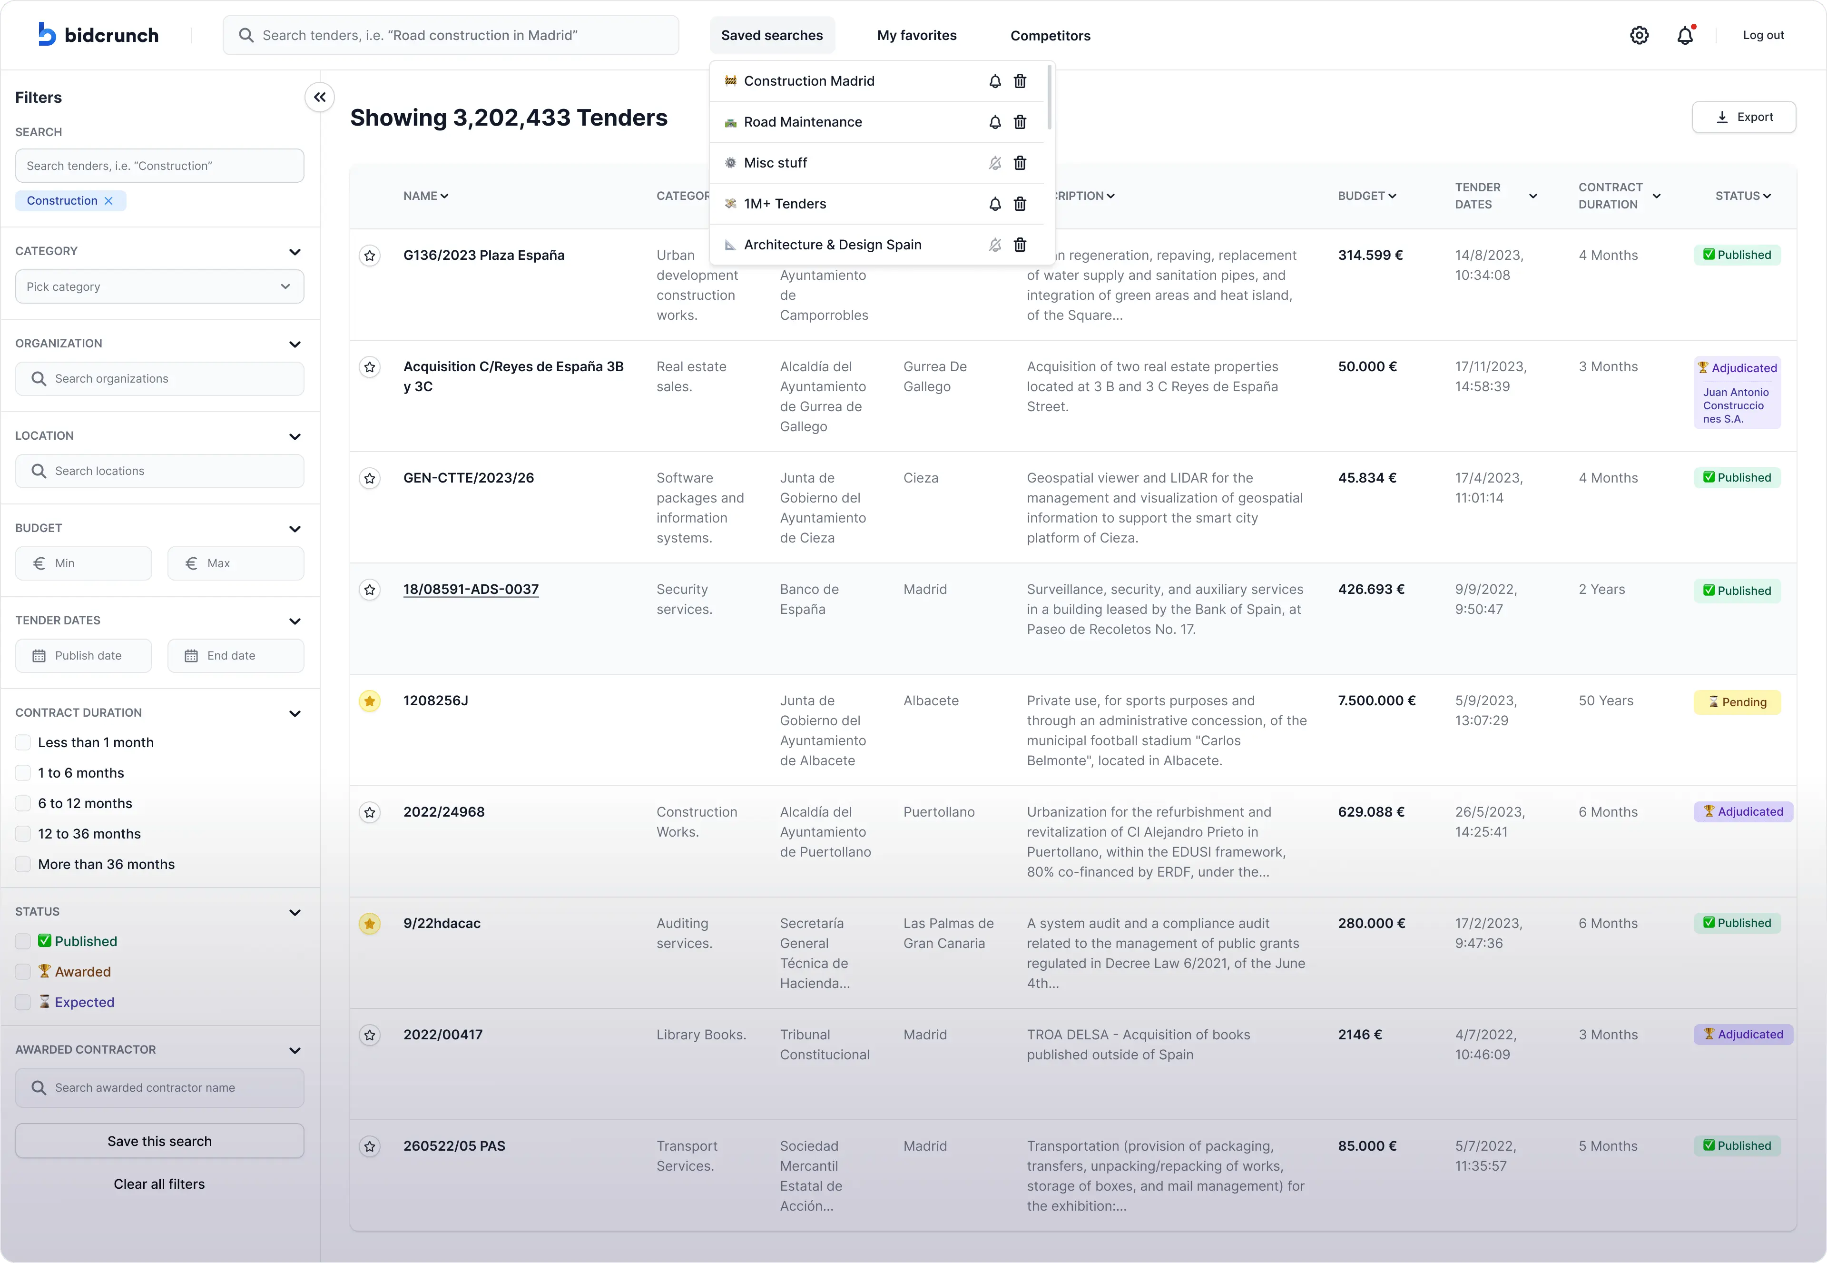This screenshot has width=1827, height=1263.
Task: Open tender 18/08591-ADS-0037 link
Action: 471,590
